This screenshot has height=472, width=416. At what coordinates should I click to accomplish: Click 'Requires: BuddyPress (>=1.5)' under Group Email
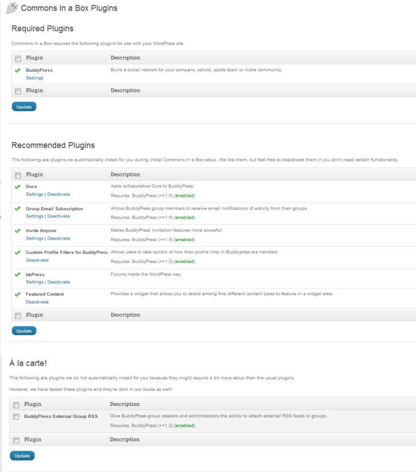coord(142,218)
